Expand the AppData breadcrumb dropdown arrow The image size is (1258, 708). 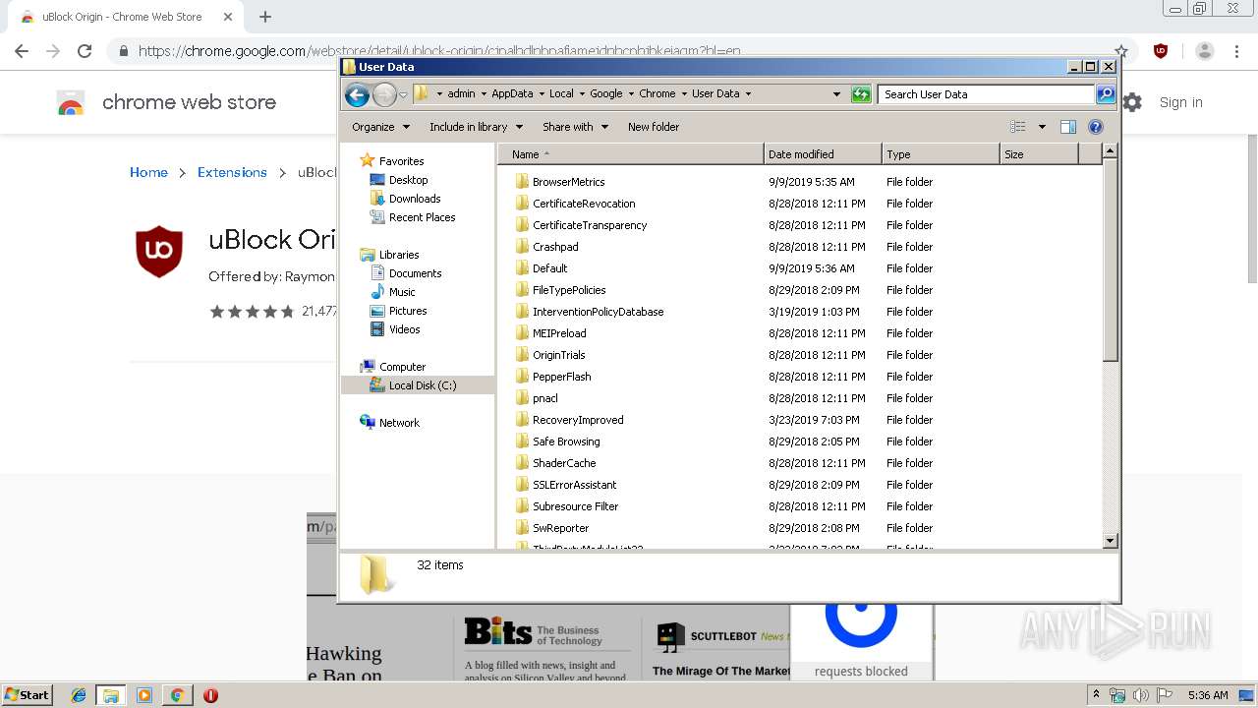pyautogui.click(x=541, y=94)
